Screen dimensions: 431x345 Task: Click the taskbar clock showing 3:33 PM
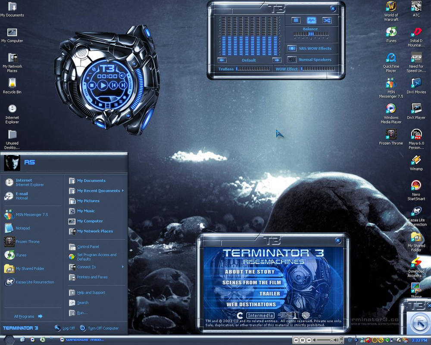[419, 340]
